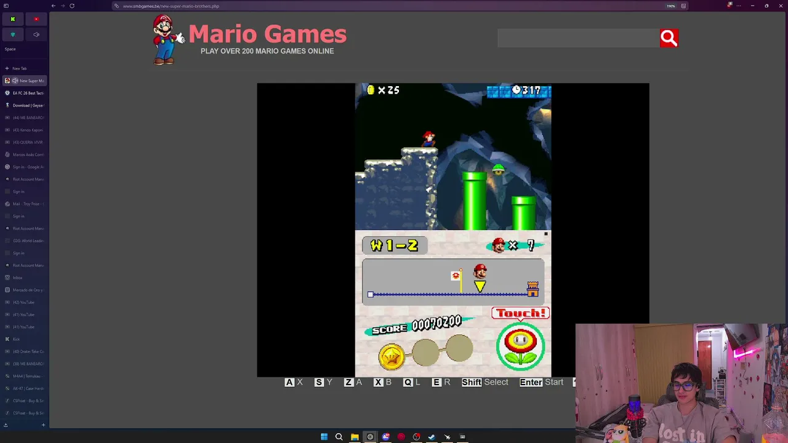Click the checkpoint flag on level map

click(457, 281)
